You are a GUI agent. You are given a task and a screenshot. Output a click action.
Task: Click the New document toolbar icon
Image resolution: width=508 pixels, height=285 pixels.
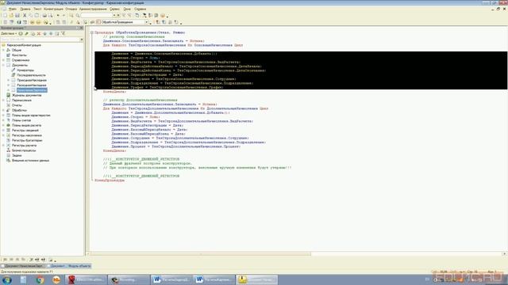(x=5, y=16)
